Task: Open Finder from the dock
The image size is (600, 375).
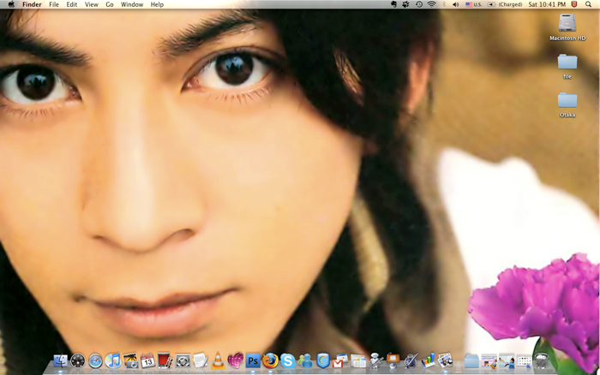Action: pyautogui.click(x=60, y=360)
